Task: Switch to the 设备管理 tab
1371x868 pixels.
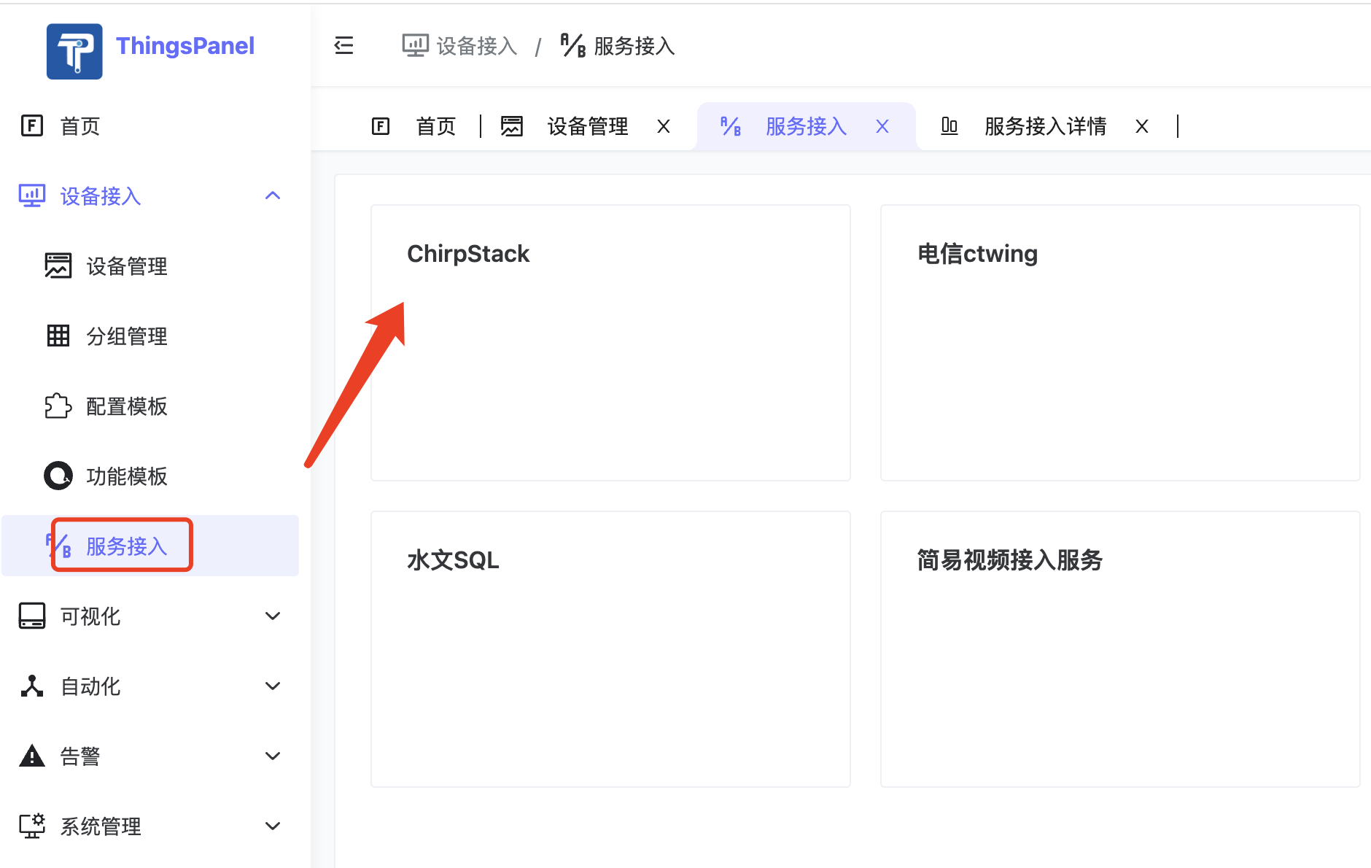Action: pos(587,125)
